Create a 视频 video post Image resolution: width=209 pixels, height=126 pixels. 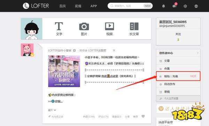click(109, 29)
